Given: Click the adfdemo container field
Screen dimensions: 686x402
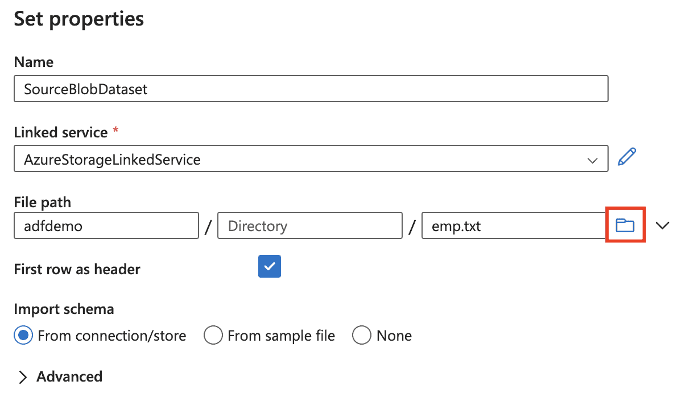Looking at the screenshot, I should 106,226.
